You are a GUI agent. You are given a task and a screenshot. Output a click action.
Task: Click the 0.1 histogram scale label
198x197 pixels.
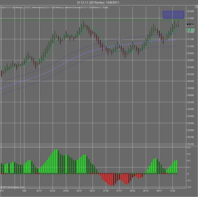pyautogui.click(x=189, y=167)
